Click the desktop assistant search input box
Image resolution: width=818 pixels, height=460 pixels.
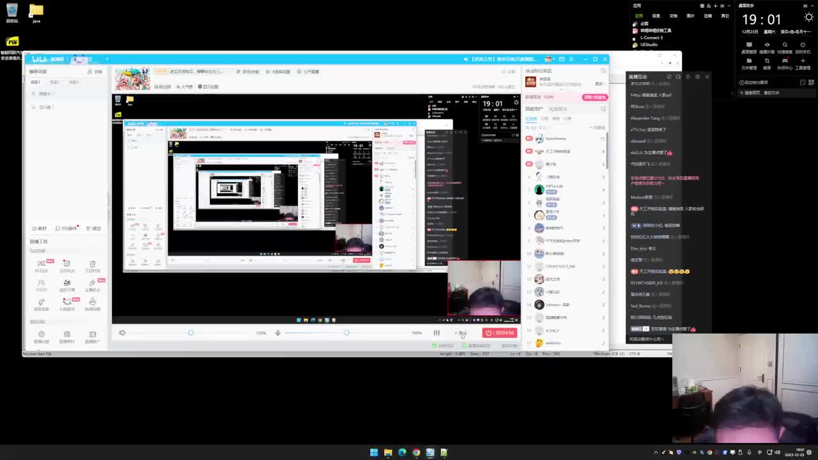tap(776, 93)
